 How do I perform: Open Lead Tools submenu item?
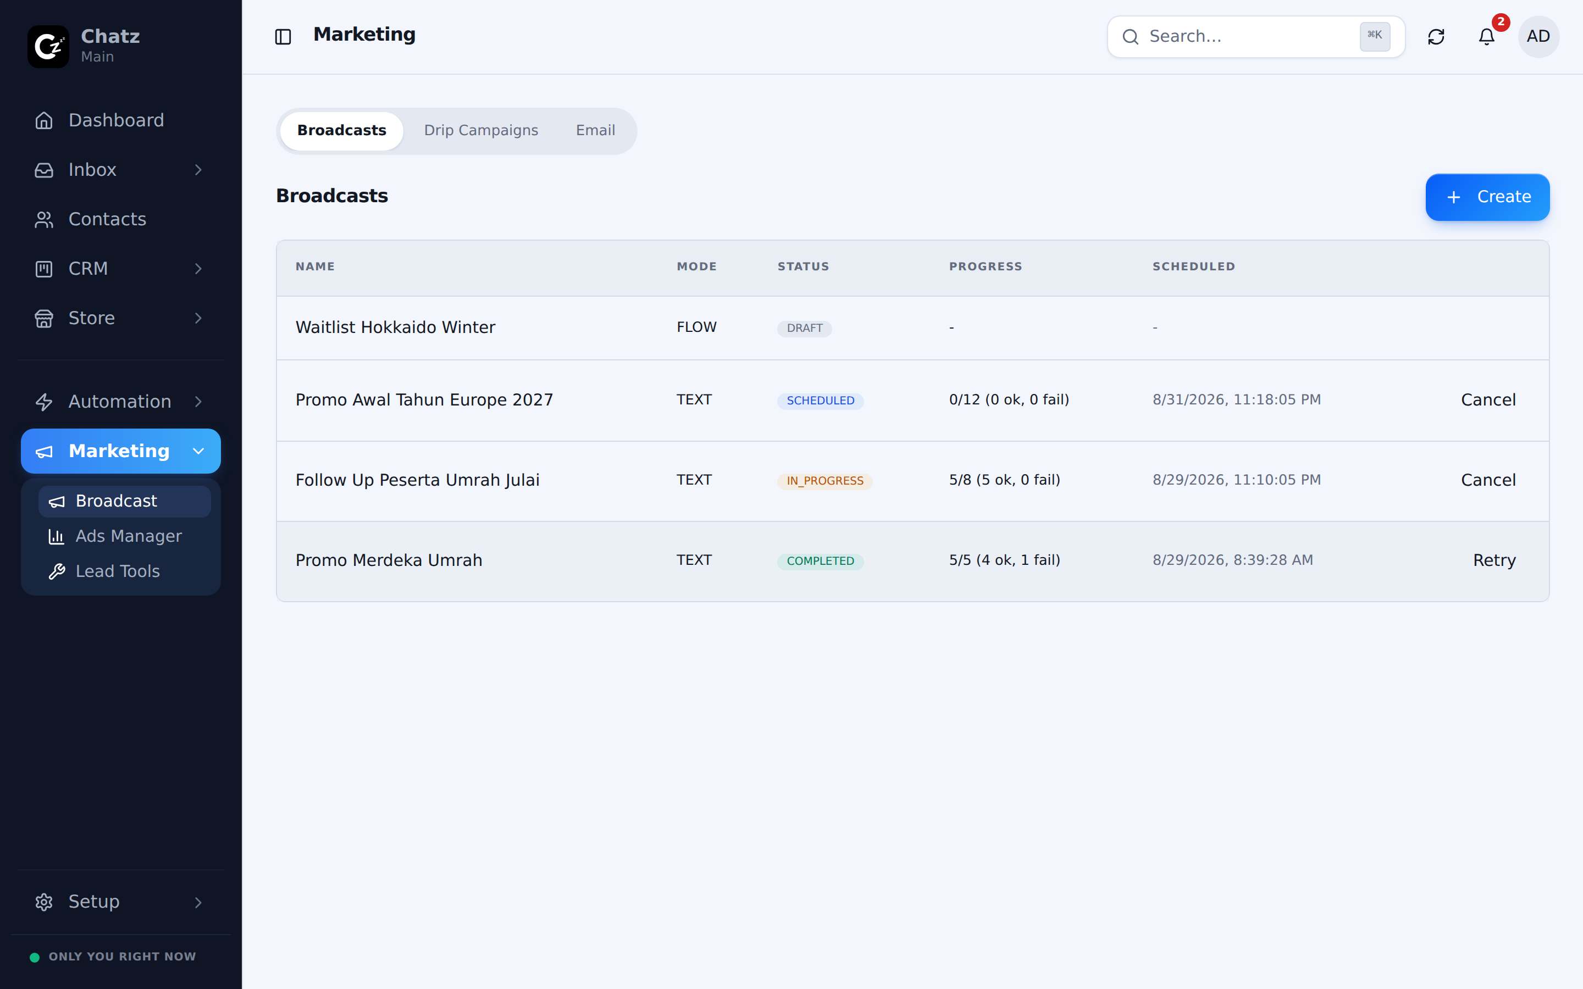124,571
